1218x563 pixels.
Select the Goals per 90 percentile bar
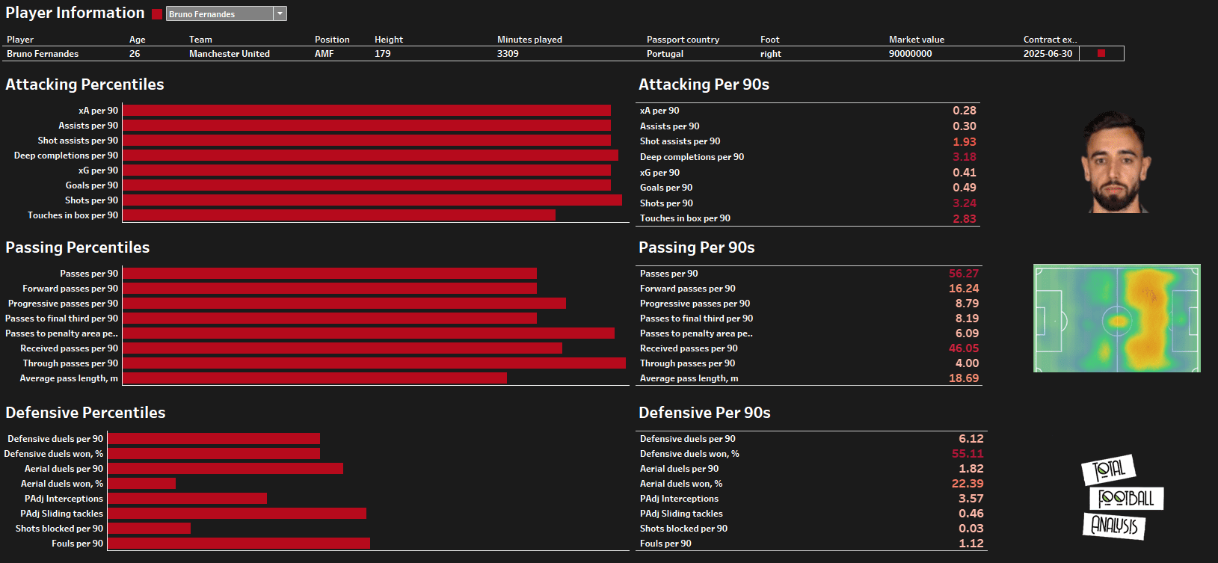click(x=366, y=185)
